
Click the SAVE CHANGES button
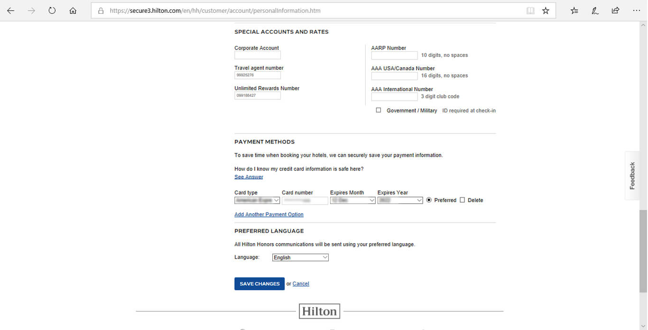tap(259, 283)
